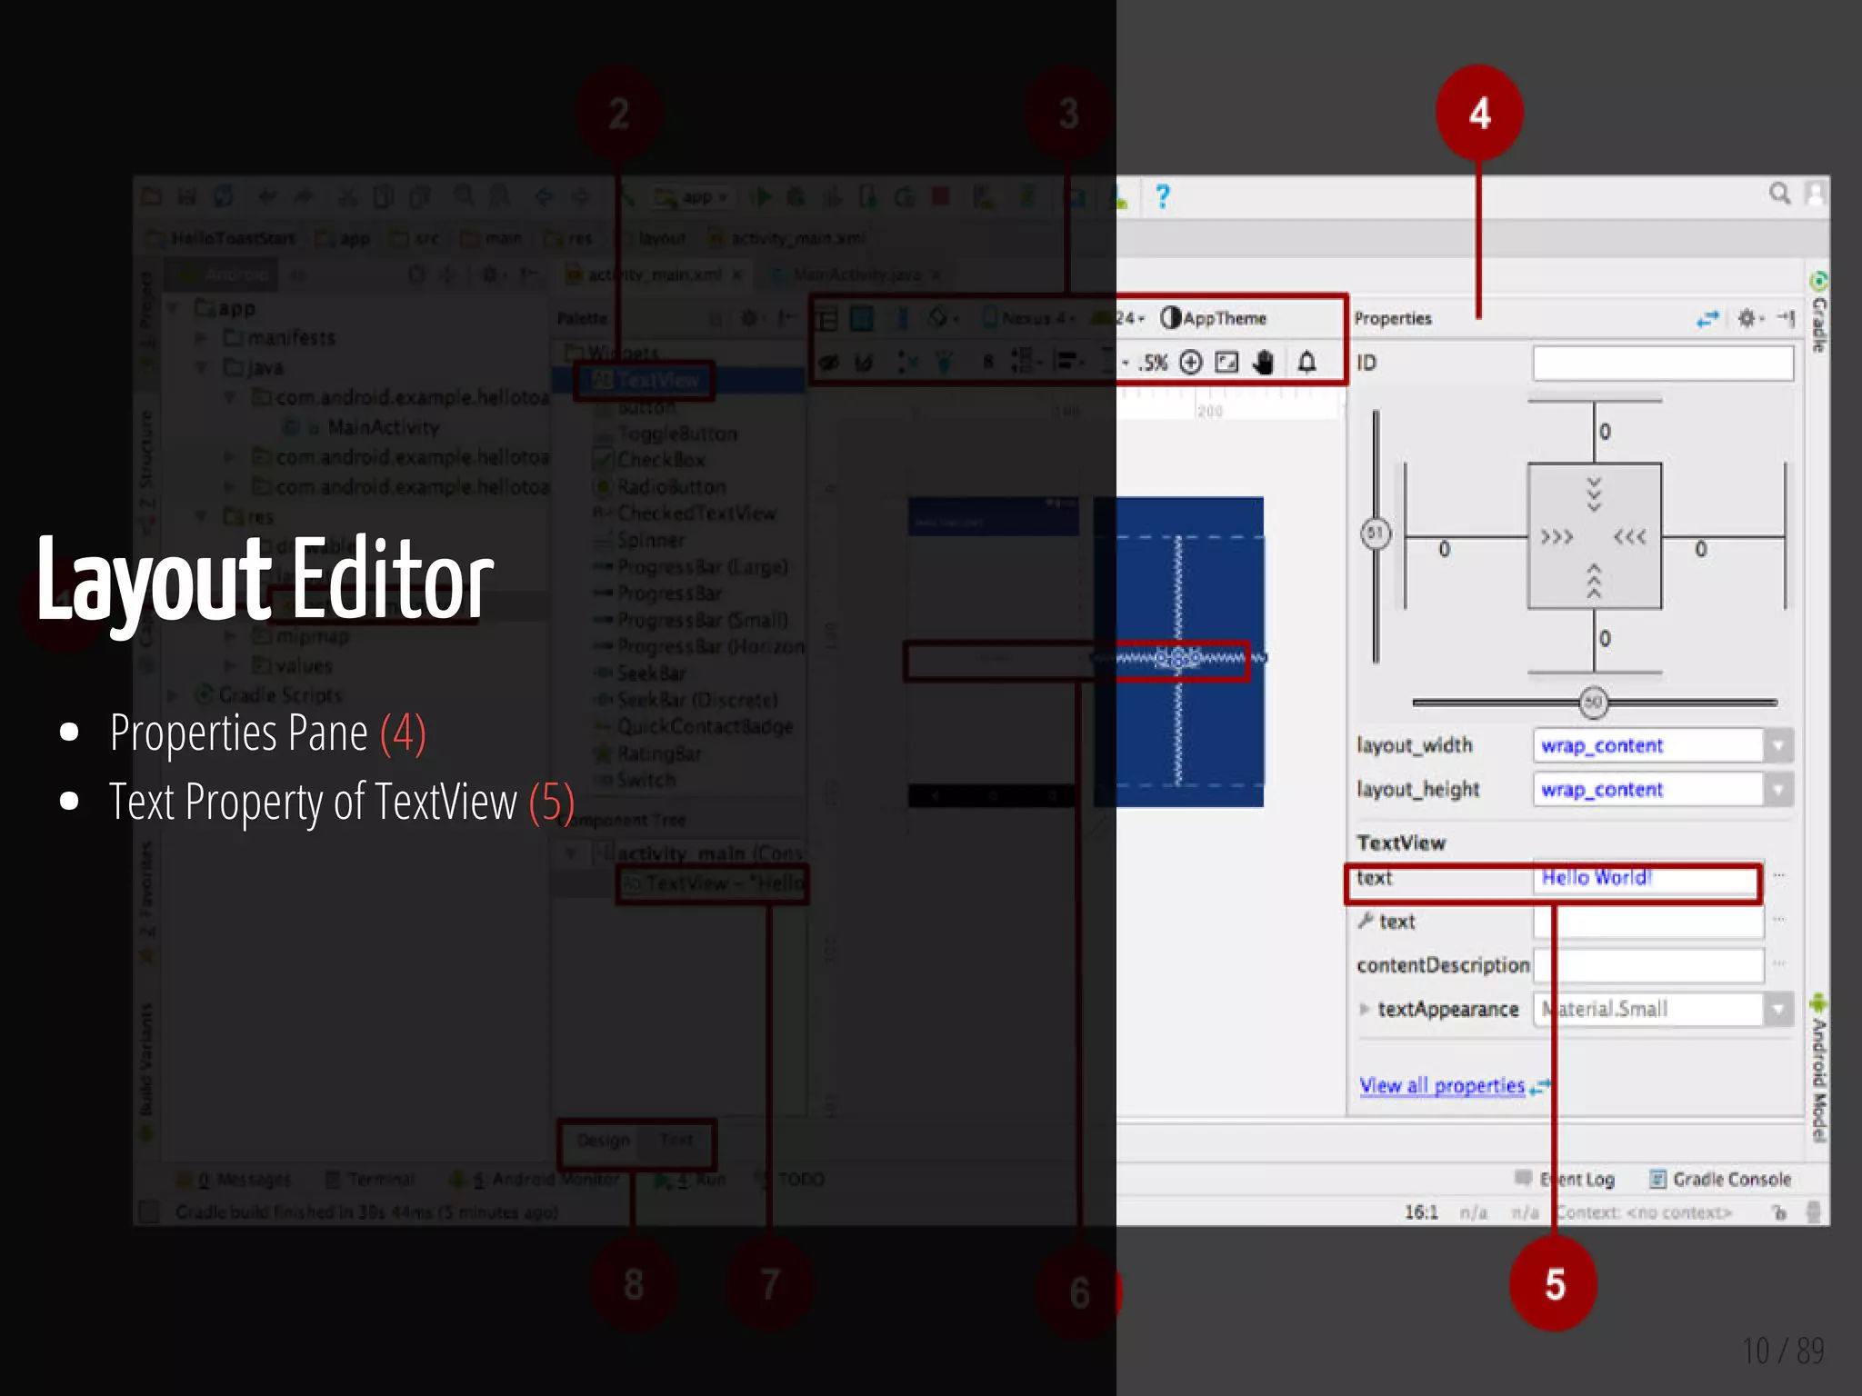Viewport: 1862px width, 1396px height.
Task: Switch to the activity_main.xml editor tab
Action: click(654, 274)
